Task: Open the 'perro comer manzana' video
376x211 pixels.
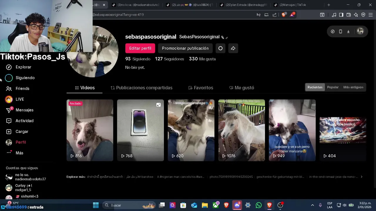Action: [x=292, y=130]
